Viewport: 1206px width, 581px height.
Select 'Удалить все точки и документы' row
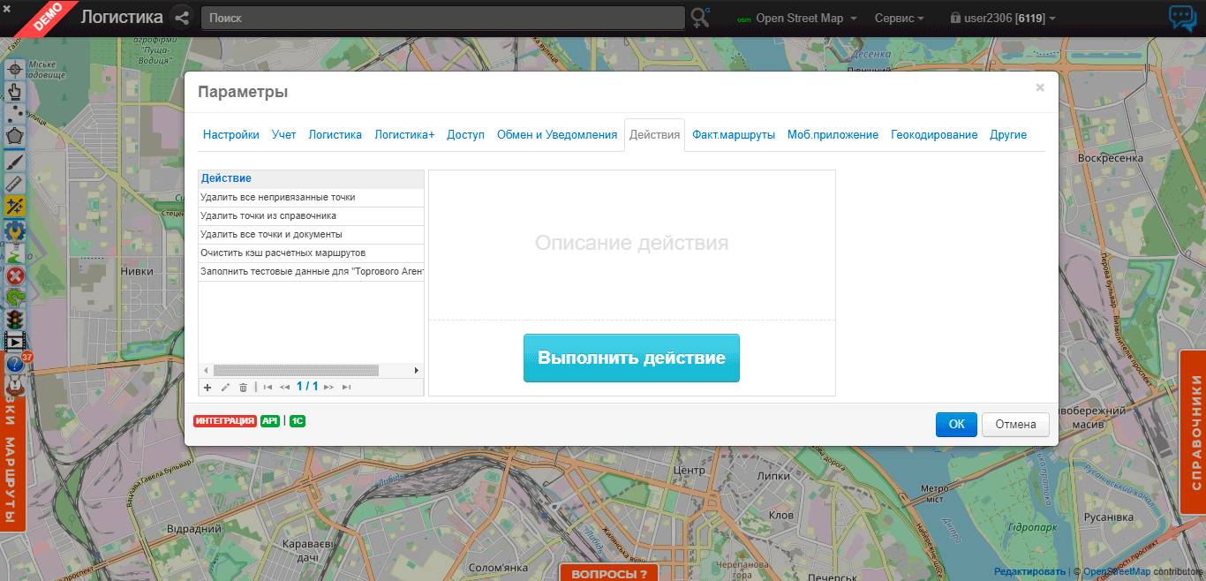point(271,235)
